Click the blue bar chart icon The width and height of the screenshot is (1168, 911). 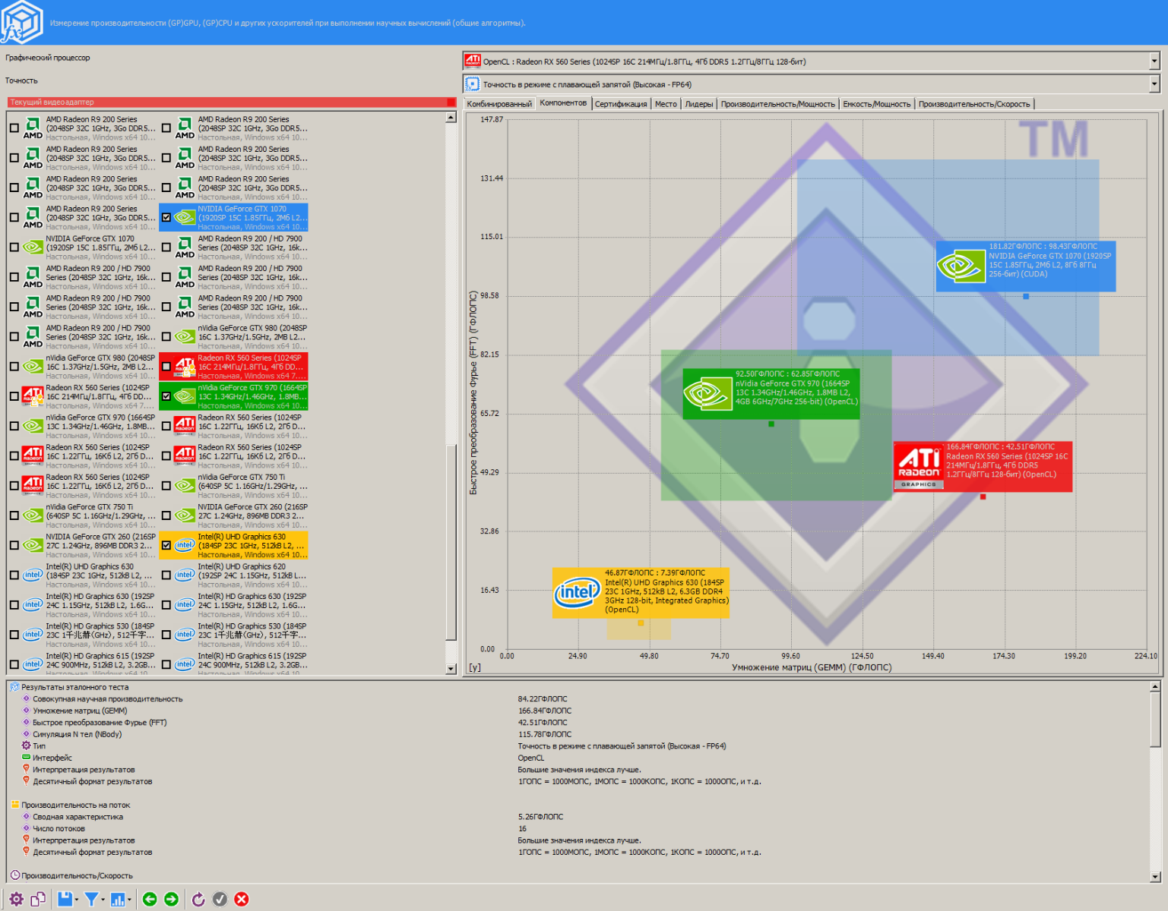pyautogui.click(x=118, y=900)
